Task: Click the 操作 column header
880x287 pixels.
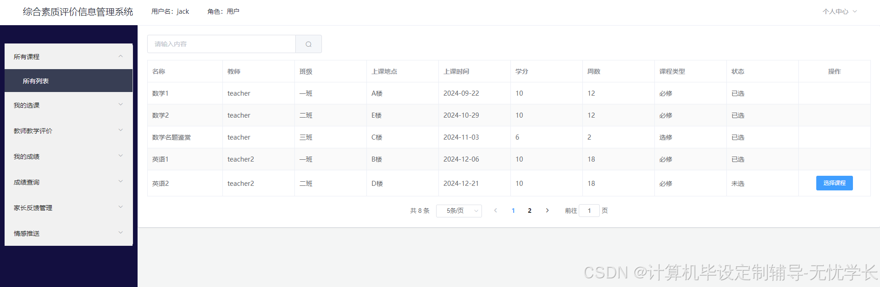Action: [835, 71]
